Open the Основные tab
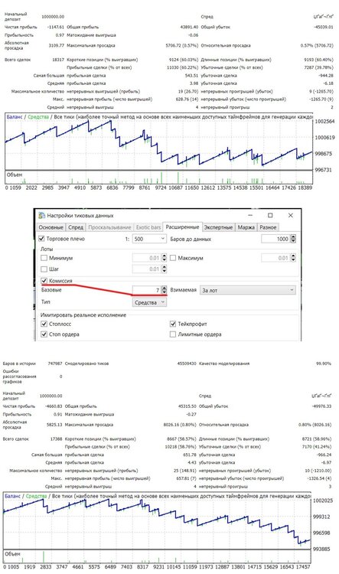The width and height of the screenshot is (339, 574). pyautogui.click(x=51, y=227)
